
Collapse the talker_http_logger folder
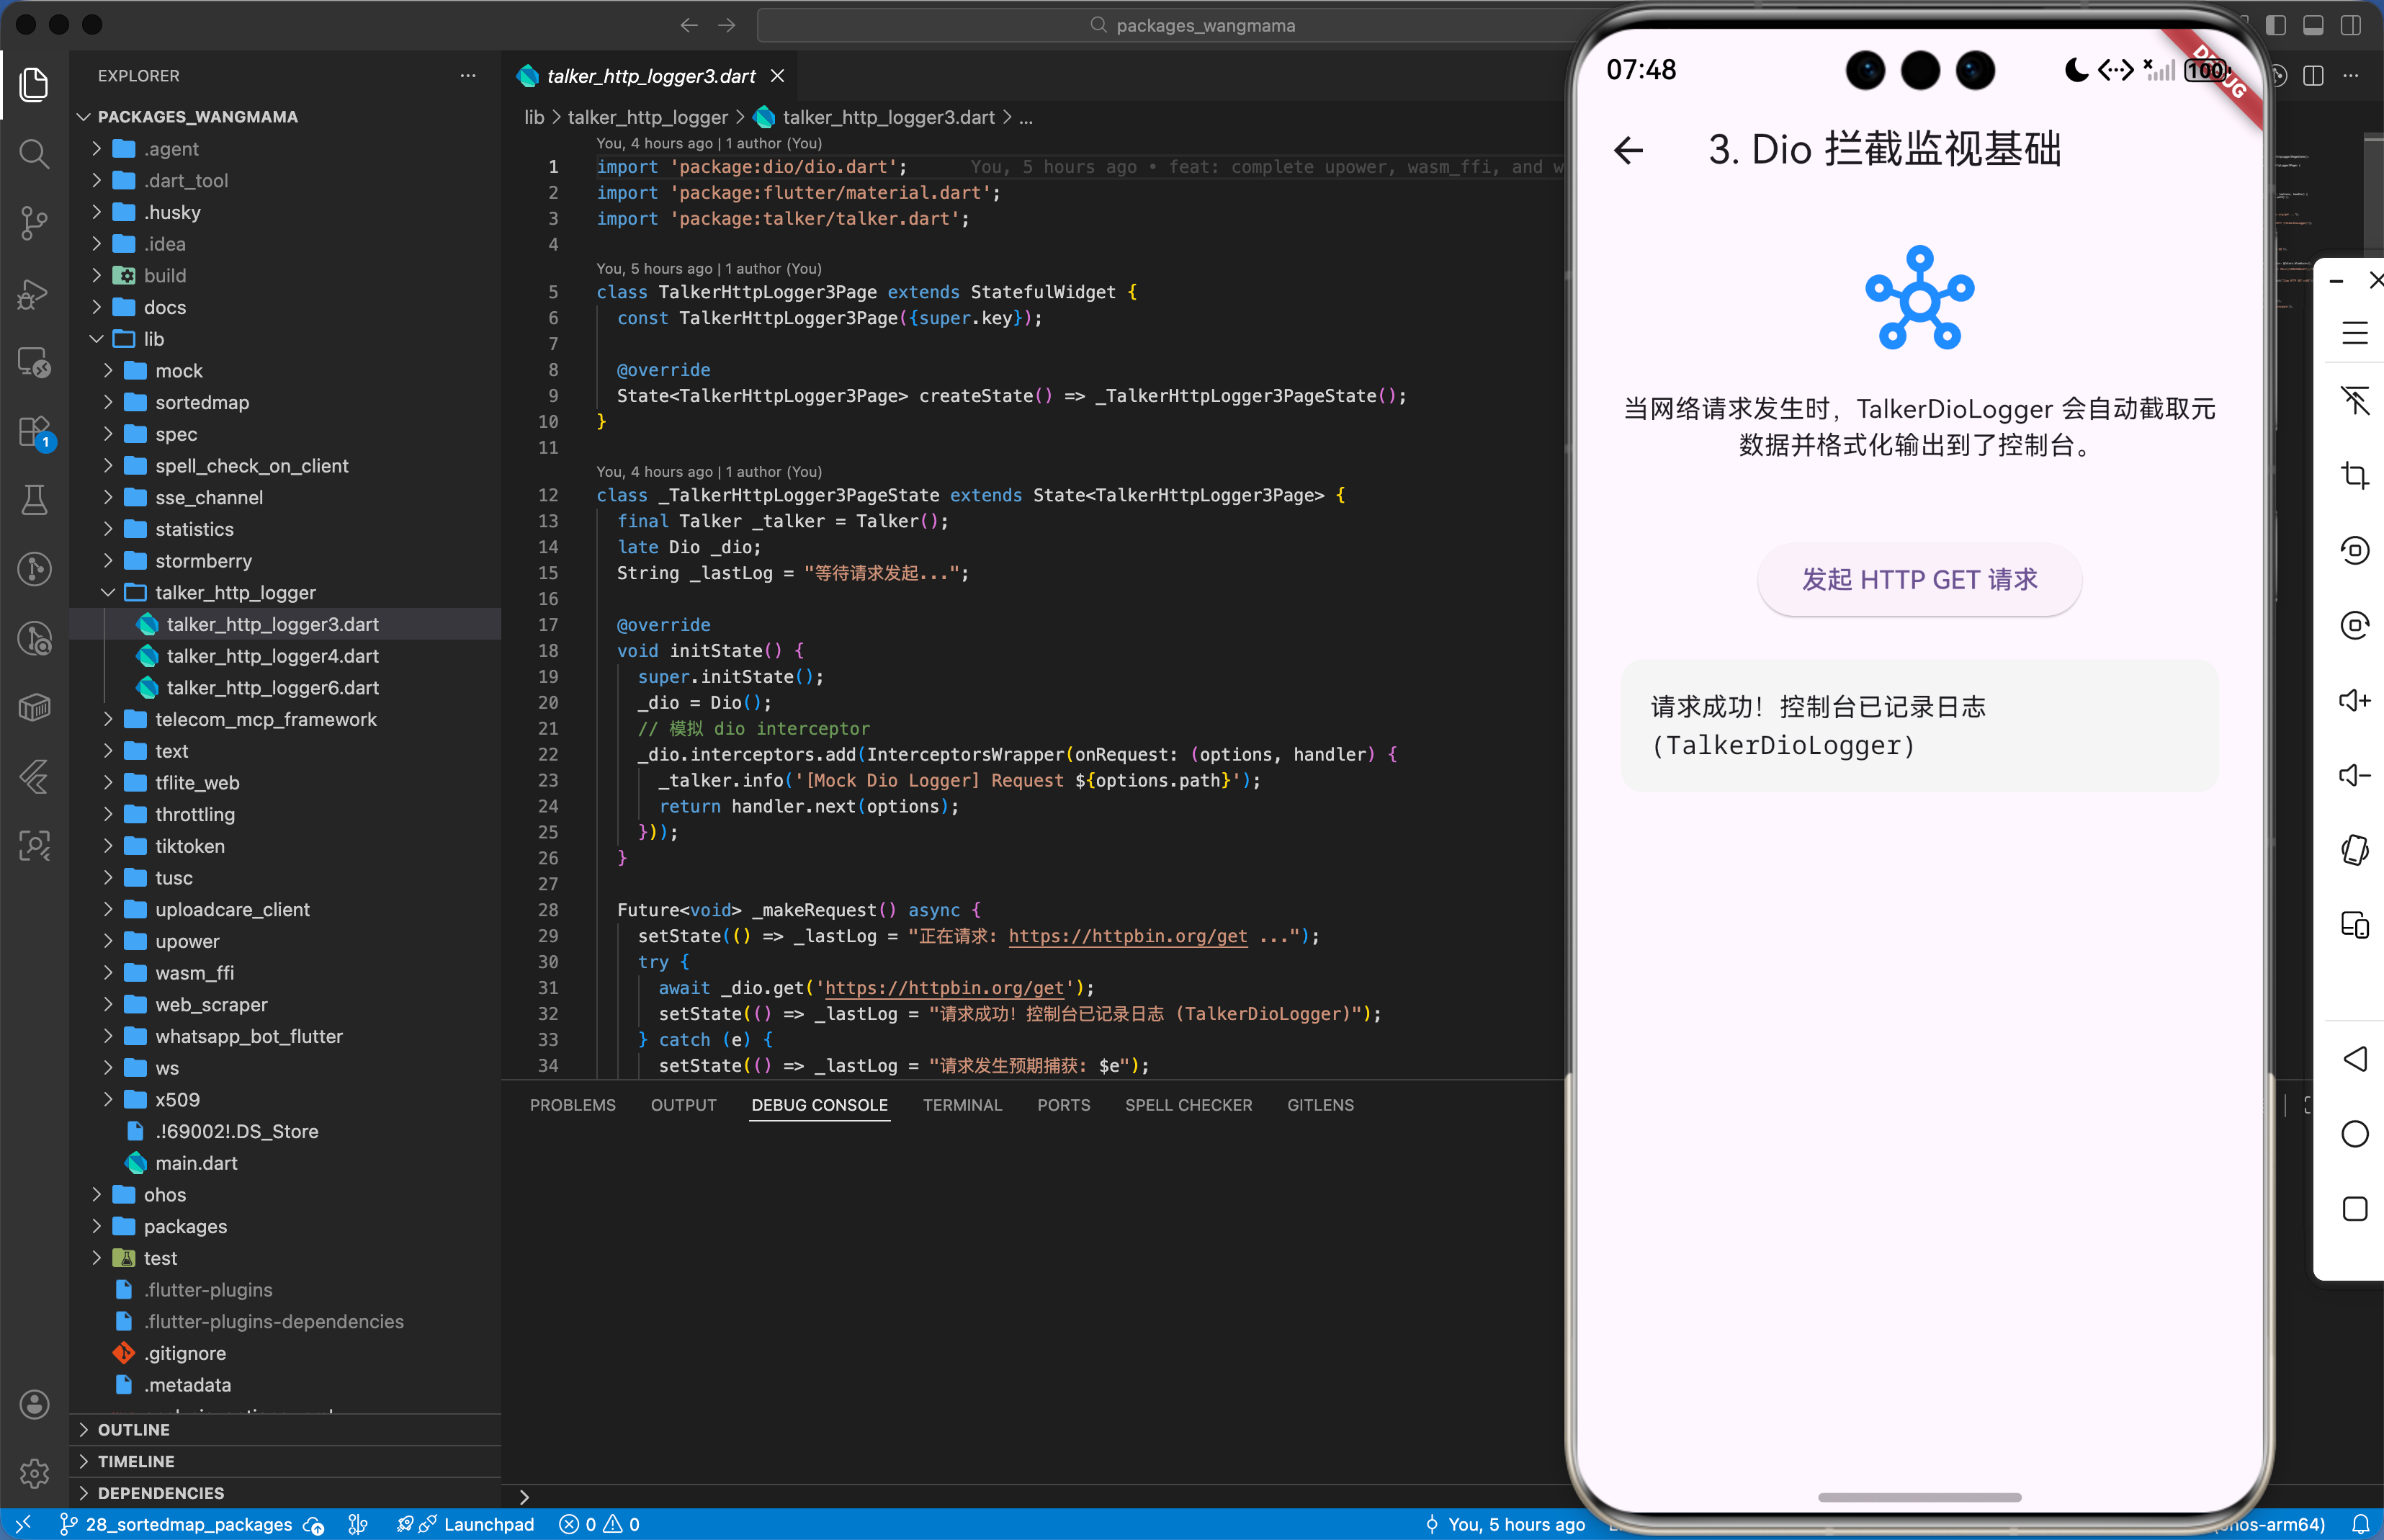tap(235, 592)
